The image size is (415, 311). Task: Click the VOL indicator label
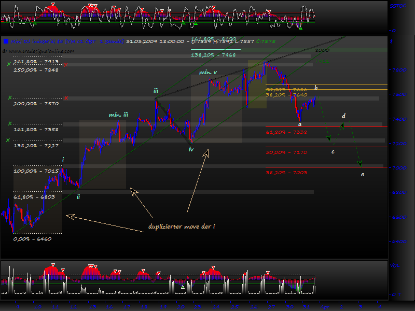[x=395, y=265]
